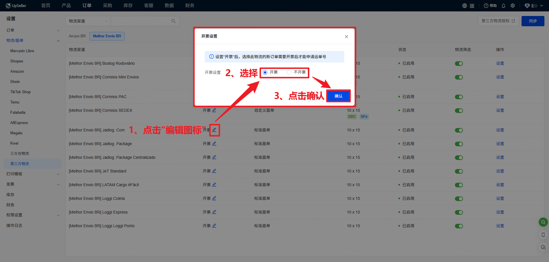Select the 开票 radio option
Screen dimensions: 549x262
click(x=265, y=72)
